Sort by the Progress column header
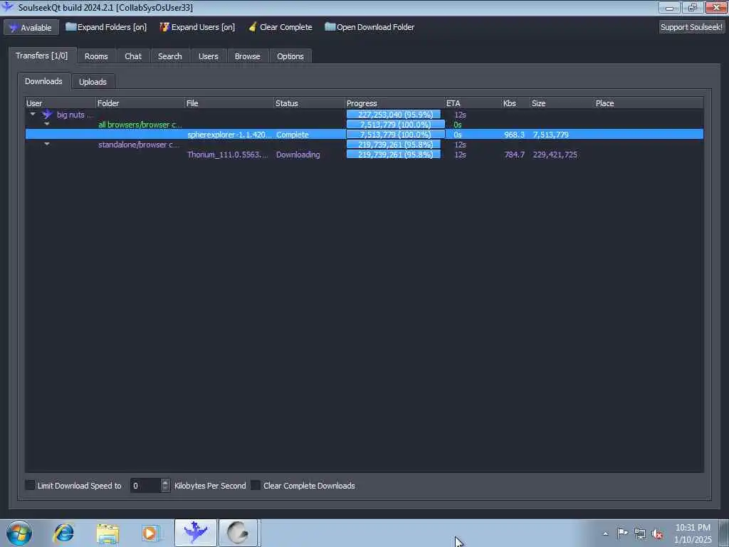729x547 pixels. [x=394, y=103]
